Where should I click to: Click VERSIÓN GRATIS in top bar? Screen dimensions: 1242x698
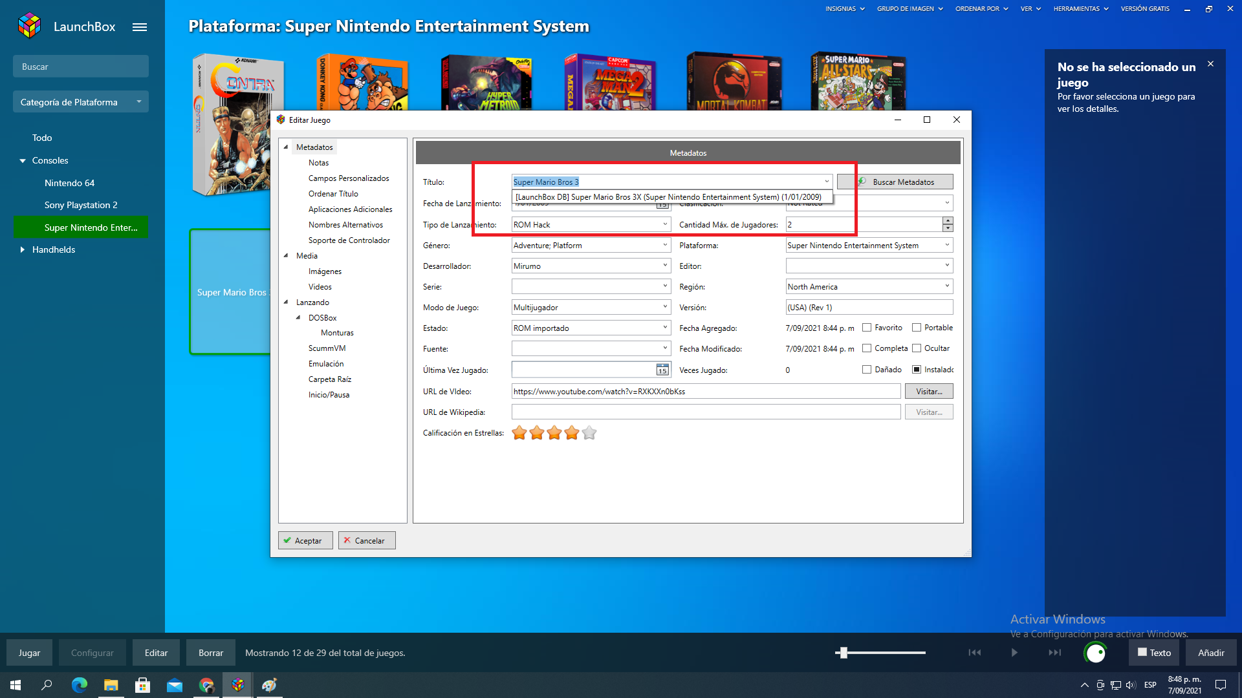tap(1145, 9)
